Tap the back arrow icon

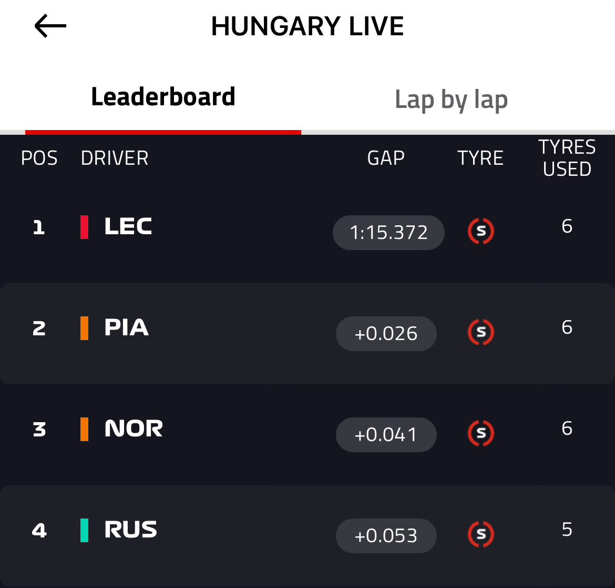point(50,26)
